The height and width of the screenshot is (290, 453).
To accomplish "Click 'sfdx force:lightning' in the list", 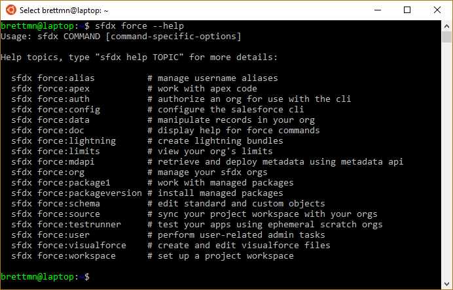I will pos(63,141).
